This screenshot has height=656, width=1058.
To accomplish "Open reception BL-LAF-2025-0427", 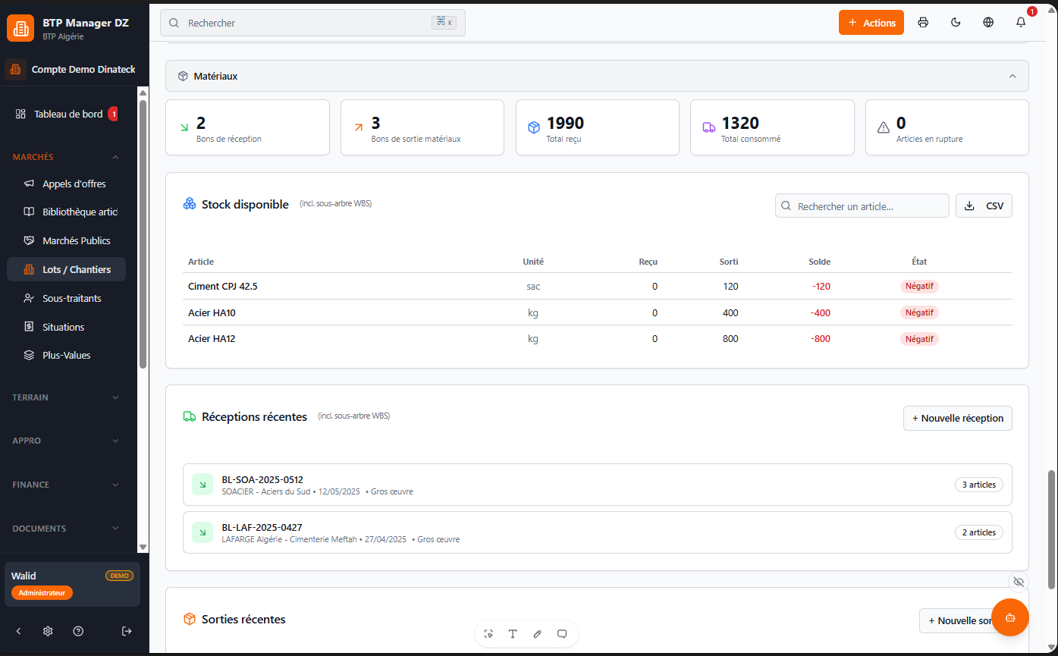I will 597,532.
